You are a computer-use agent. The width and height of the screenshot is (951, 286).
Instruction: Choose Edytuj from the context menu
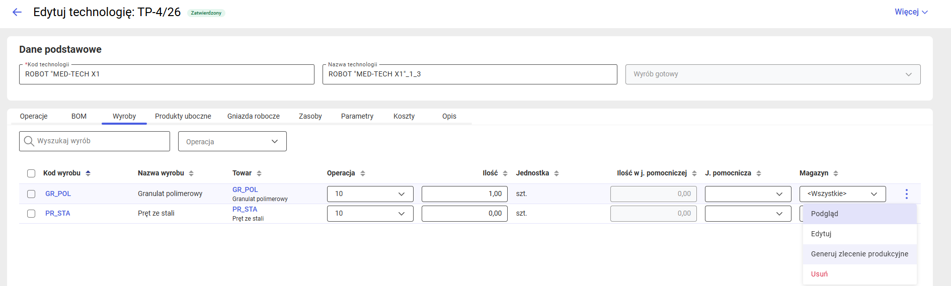point(860,234)
